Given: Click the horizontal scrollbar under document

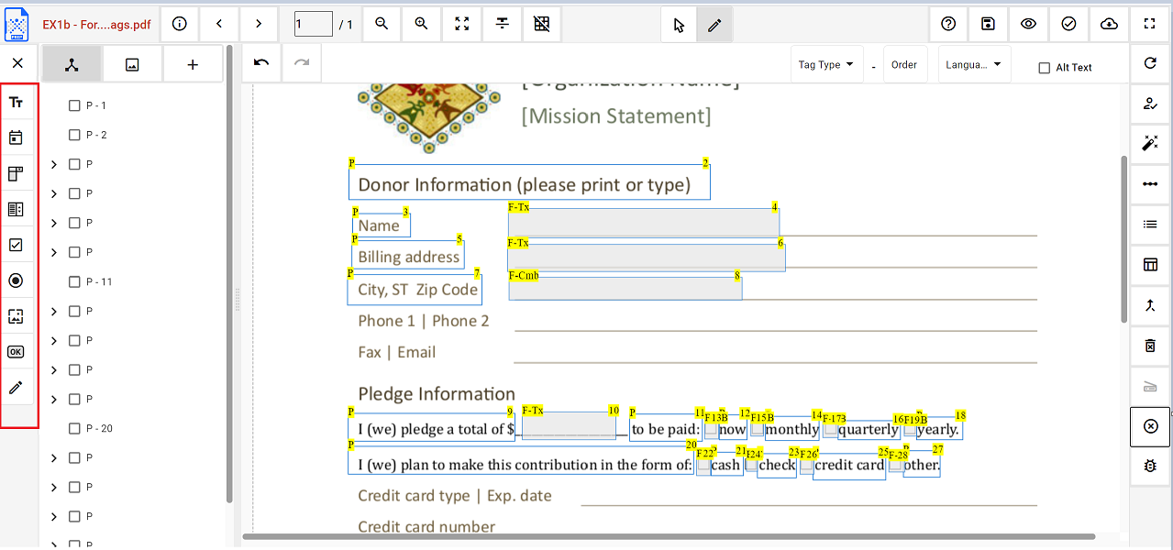Looking at the screenshot, I should point(669,536).
